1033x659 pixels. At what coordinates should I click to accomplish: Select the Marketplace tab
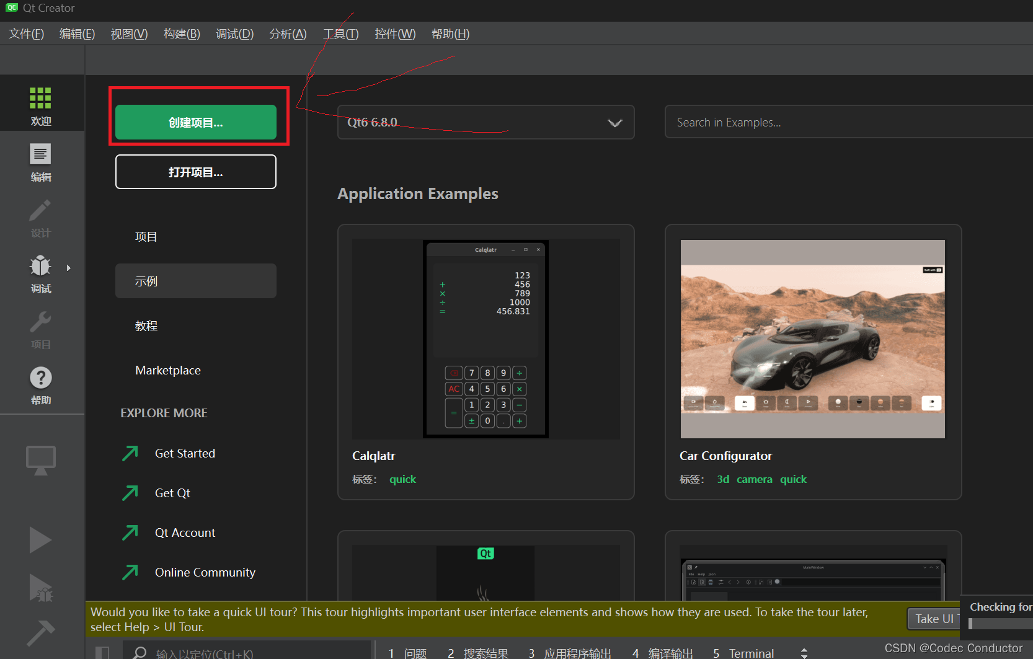[196, 370]
